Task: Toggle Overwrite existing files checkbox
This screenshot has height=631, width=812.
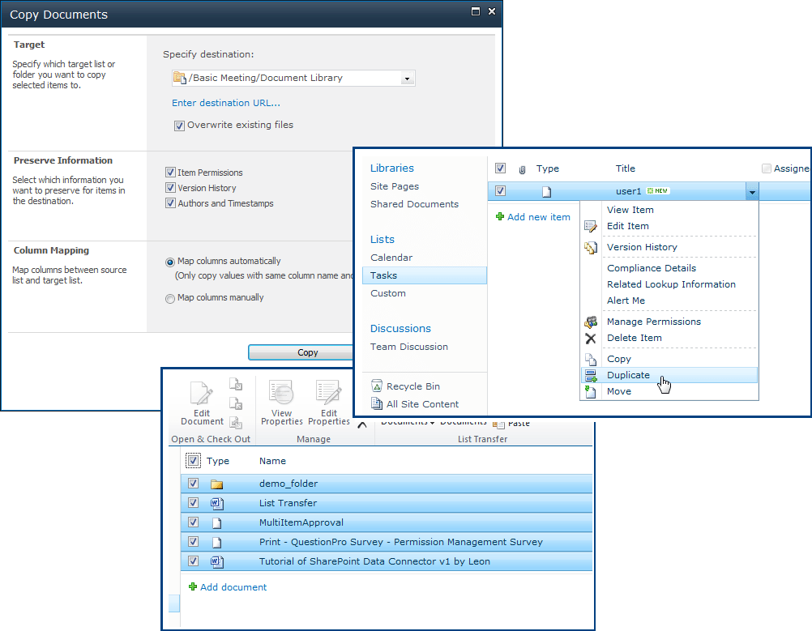Action: (x=179, y=126)
